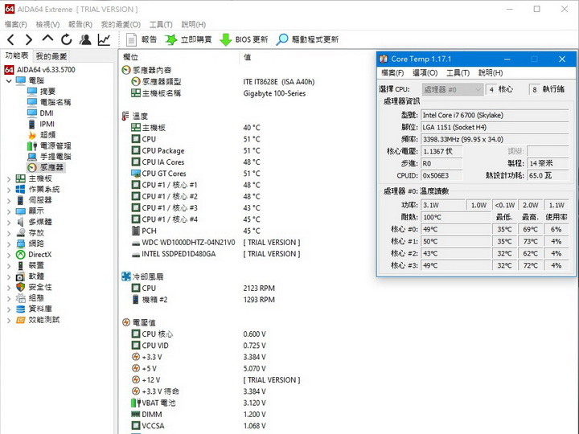Open the graph chart icon in toolbar
The width and height of the screenshot is (579, 434).
click(x=104, y=39)
